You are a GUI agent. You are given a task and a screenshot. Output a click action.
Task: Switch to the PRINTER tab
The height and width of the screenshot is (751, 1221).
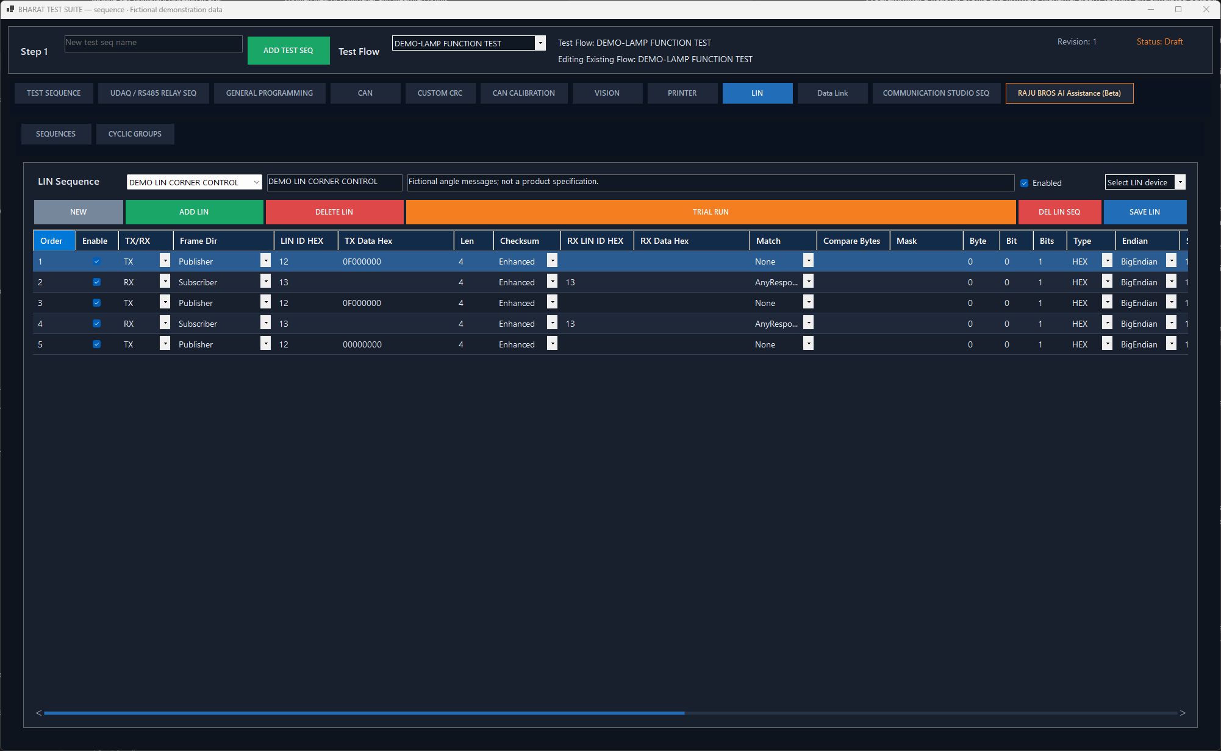682,93
